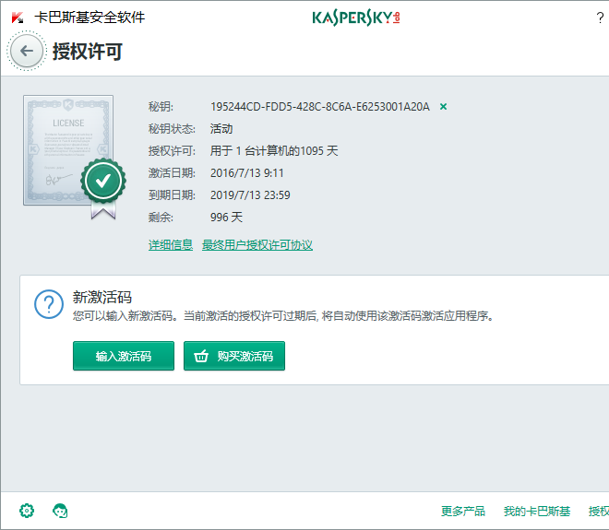The image size is (609, 530).
Task: Click the 秘钥状态 label
Action: click(172, 129)
